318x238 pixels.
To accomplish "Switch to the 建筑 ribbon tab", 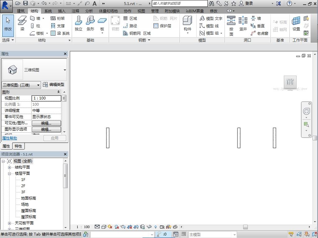I will [x=21, y=11].
